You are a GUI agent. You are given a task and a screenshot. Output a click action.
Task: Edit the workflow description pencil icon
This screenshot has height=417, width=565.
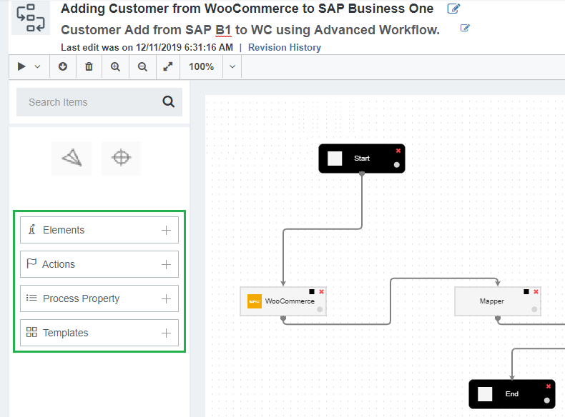(x=466, y=29)
